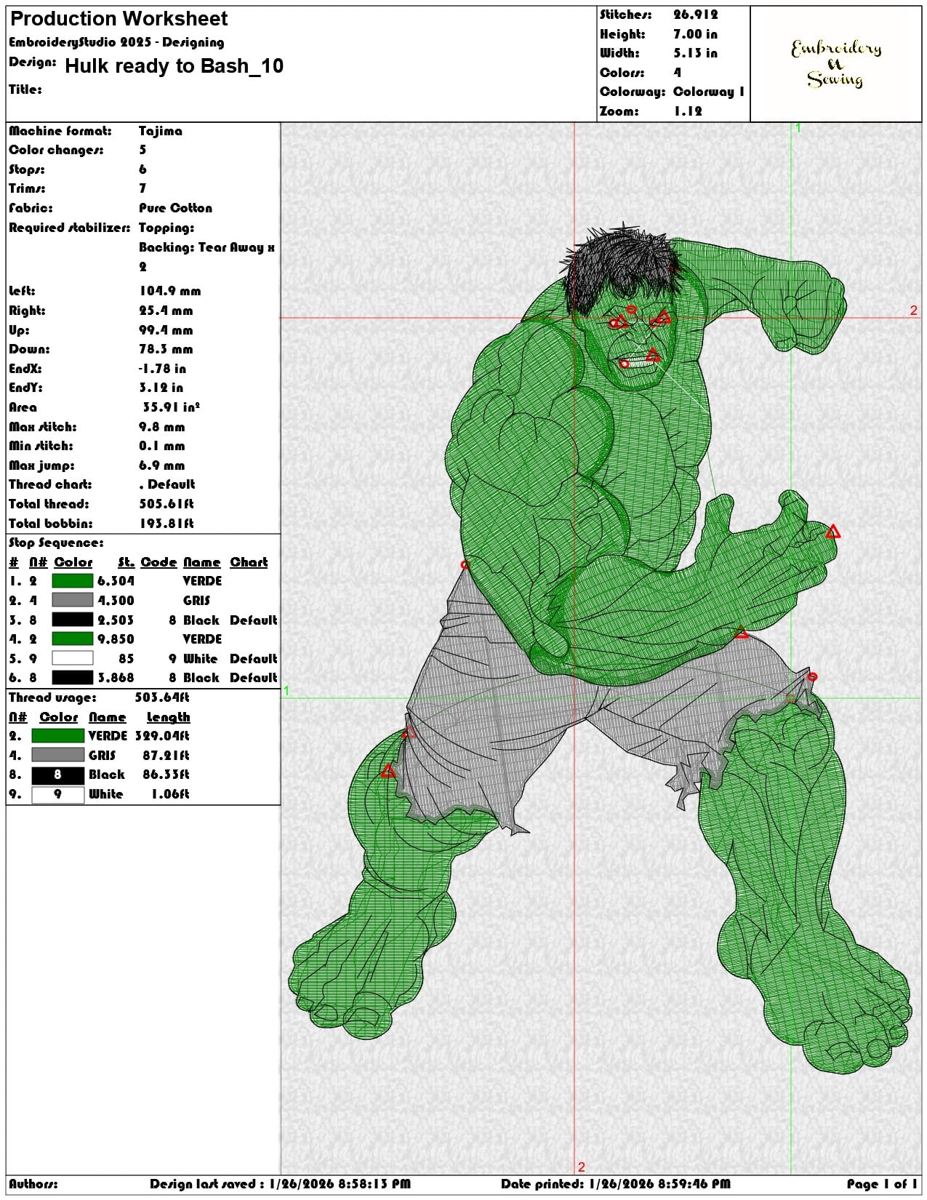Click the design name Hulk ready to Bash_10

pos(174,66)
